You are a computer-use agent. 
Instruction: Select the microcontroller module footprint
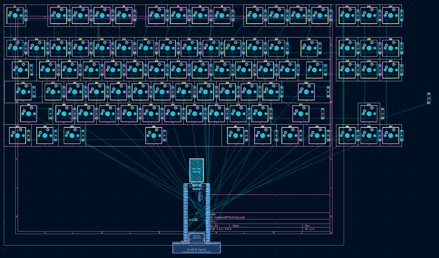(197, 213)
